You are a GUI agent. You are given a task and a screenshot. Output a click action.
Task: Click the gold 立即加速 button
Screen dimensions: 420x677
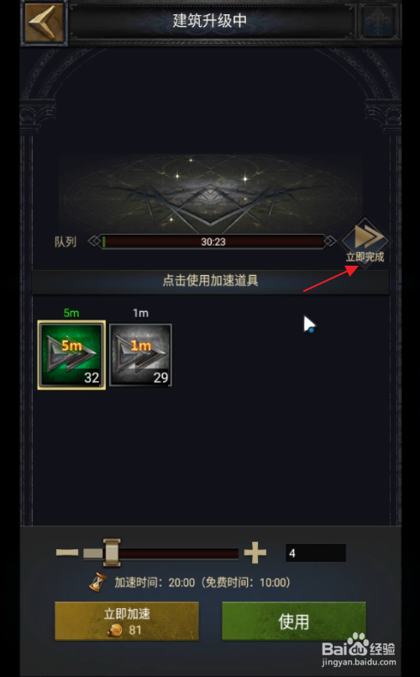tap(127, 621)
